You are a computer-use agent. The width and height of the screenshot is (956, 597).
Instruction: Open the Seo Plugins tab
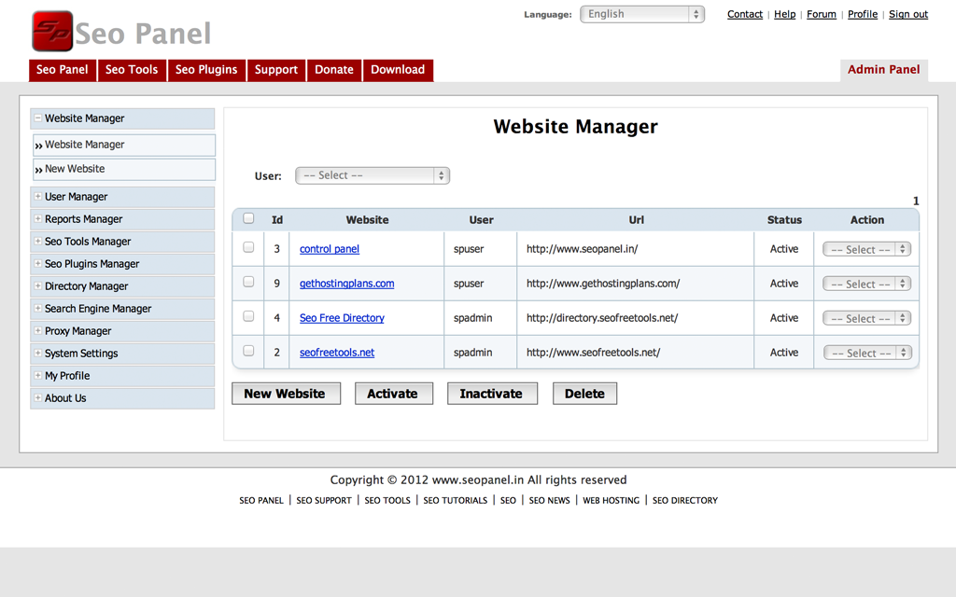tap(206, 70)
